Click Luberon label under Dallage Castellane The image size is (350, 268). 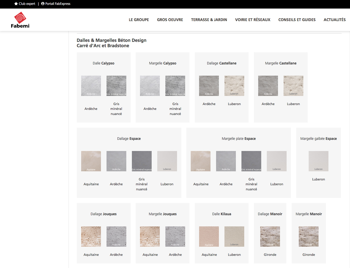(234, 104)
